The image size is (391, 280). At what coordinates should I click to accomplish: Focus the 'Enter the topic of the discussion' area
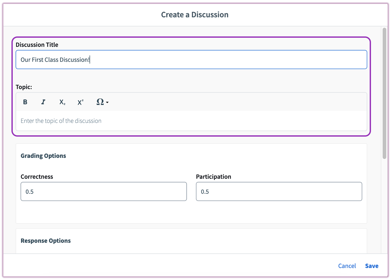click(191, 121)
